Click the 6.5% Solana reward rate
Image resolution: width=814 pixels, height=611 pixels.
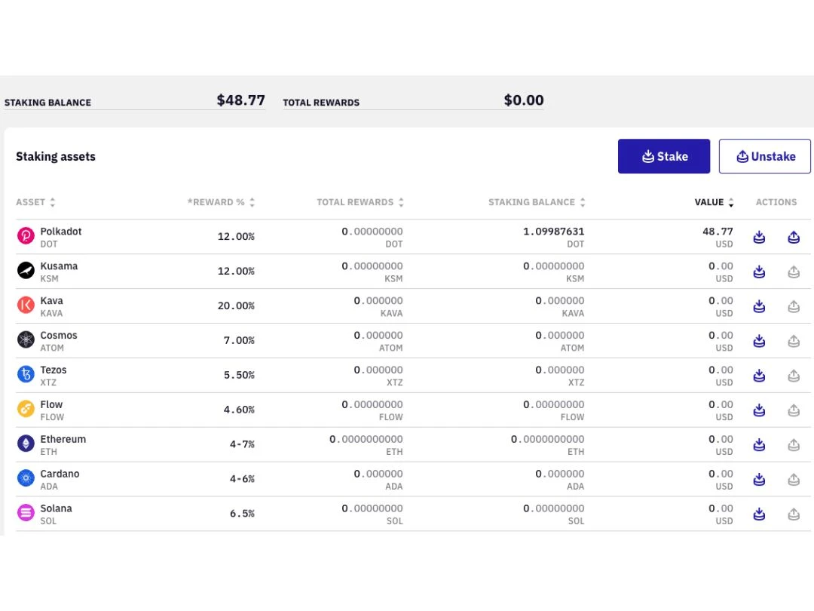click(243, 514)
